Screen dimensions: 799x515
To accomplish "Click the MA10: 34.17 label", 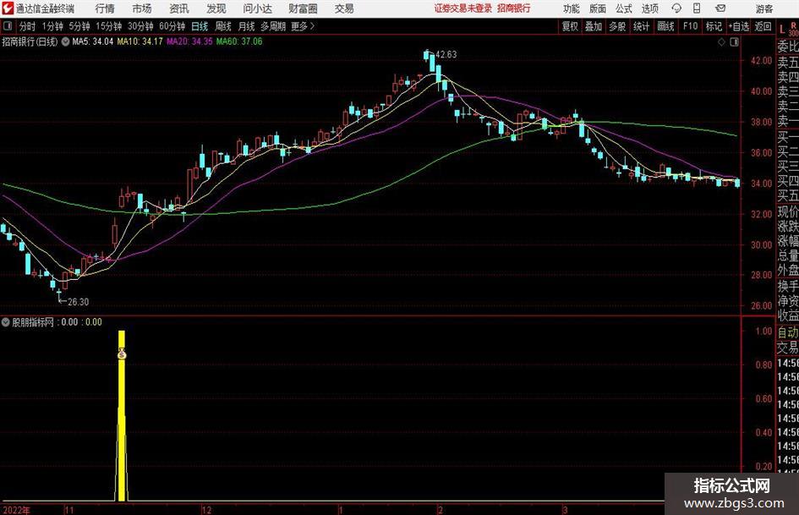I will click(140, 41).
